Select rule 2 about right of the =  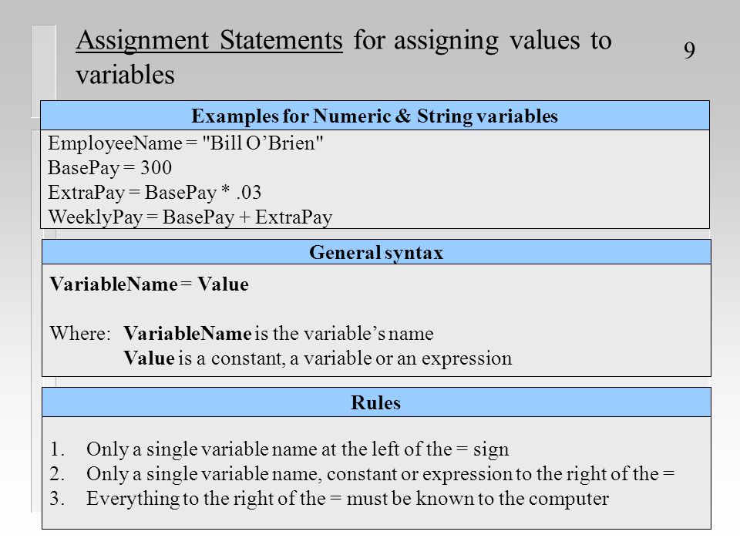coord(362,473)
